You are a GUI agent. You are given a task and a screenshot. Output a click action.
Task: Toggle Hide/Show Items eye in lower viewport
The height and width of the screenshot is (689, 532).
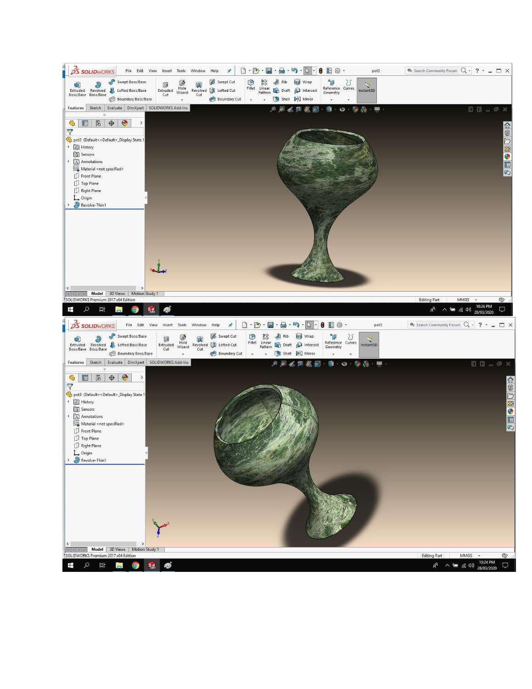[x=344, y=364]
